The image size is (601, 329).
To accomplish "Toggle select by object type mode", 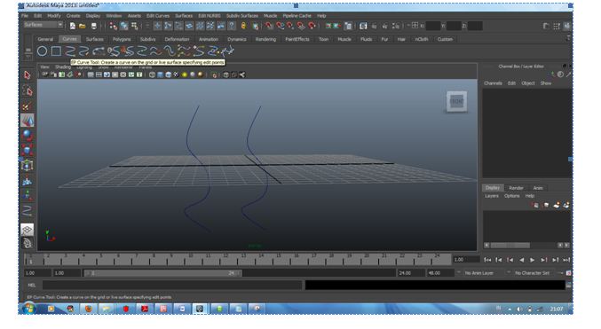I will 123,26.
